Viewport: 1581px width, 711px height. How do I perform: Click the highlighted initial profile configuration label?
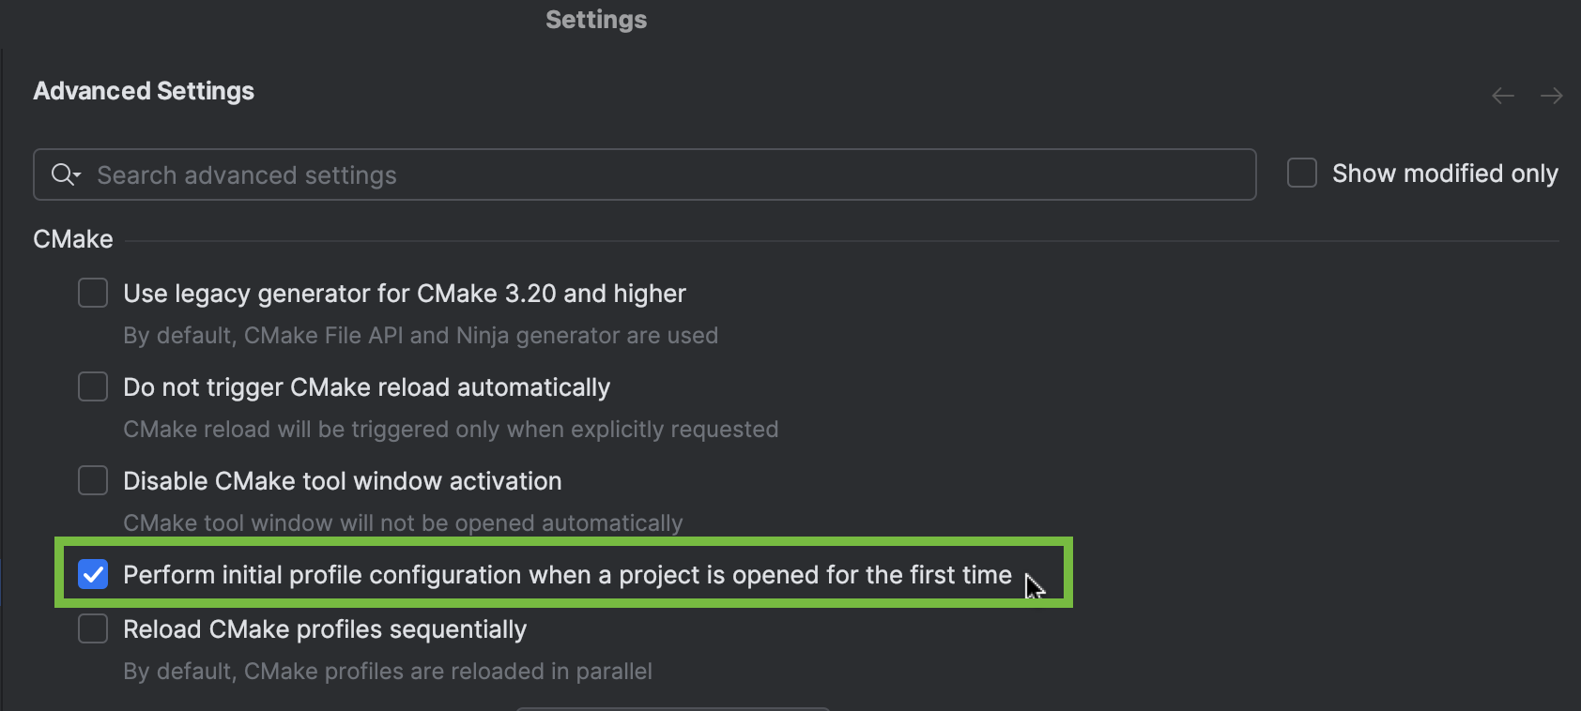click(x=566, y=574)
